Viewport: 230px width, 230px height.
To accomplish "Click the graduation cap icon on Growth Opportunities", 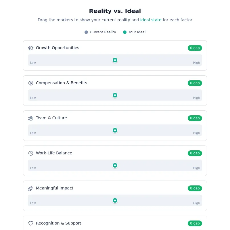I will [31, 48].
